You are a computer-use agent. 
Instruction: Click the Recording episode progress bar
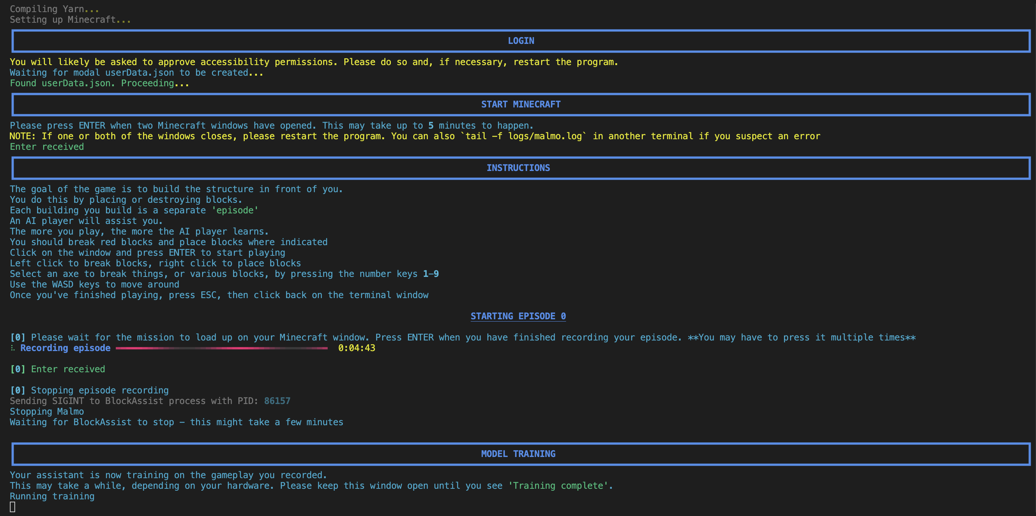tap(222, 348)
